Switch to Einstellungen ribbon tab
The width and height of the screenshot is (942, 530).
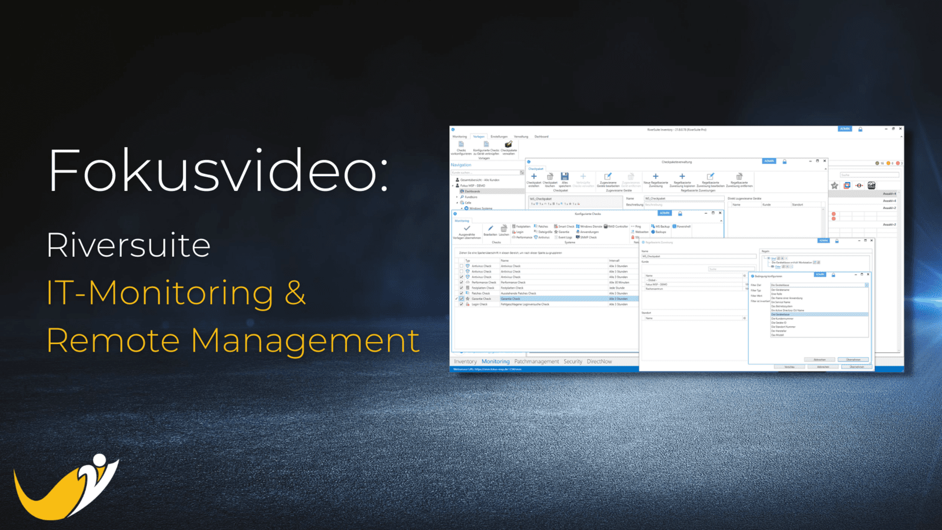pos(499,137)
